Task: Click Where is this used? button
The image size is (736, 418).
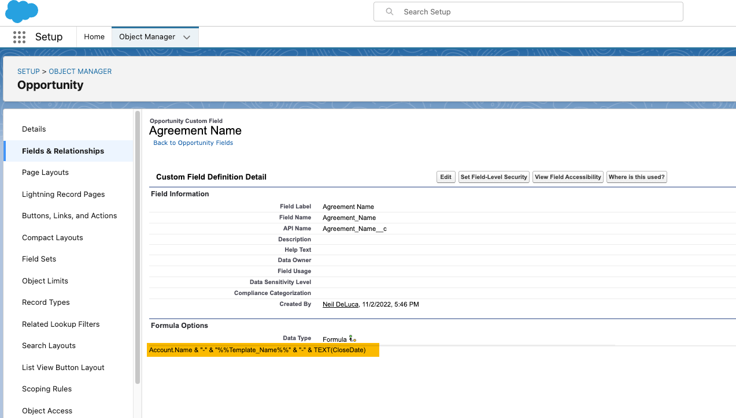Action: tap(637, 177)
